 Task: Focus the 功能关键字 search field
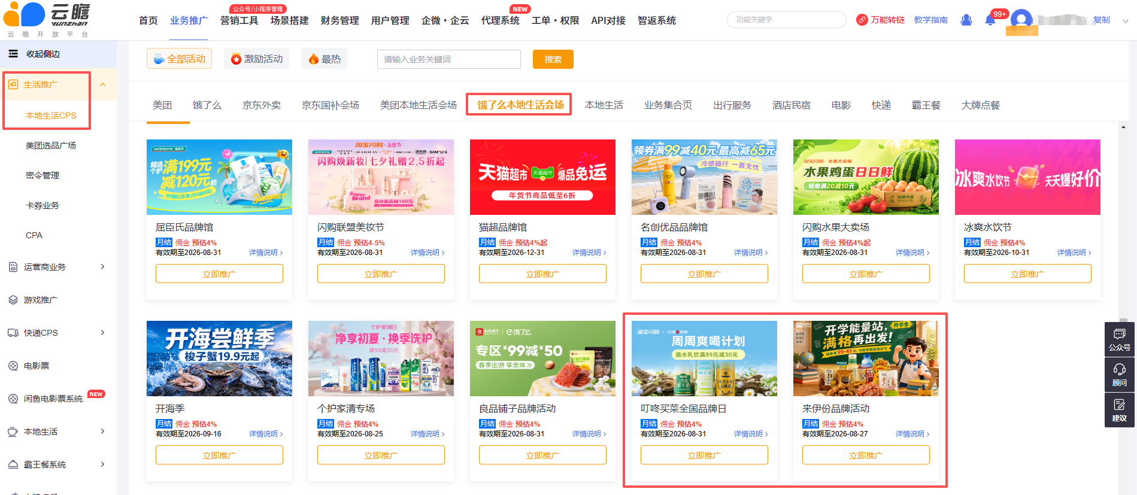click(x=787, y=20)
